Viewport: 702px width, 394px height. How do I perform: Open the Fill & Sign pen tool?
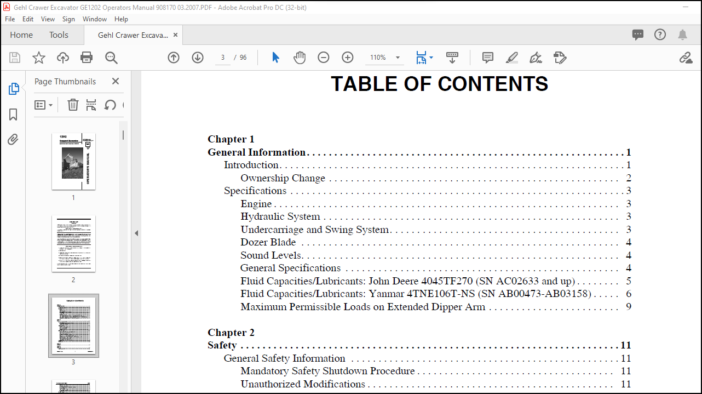point(536,58)
